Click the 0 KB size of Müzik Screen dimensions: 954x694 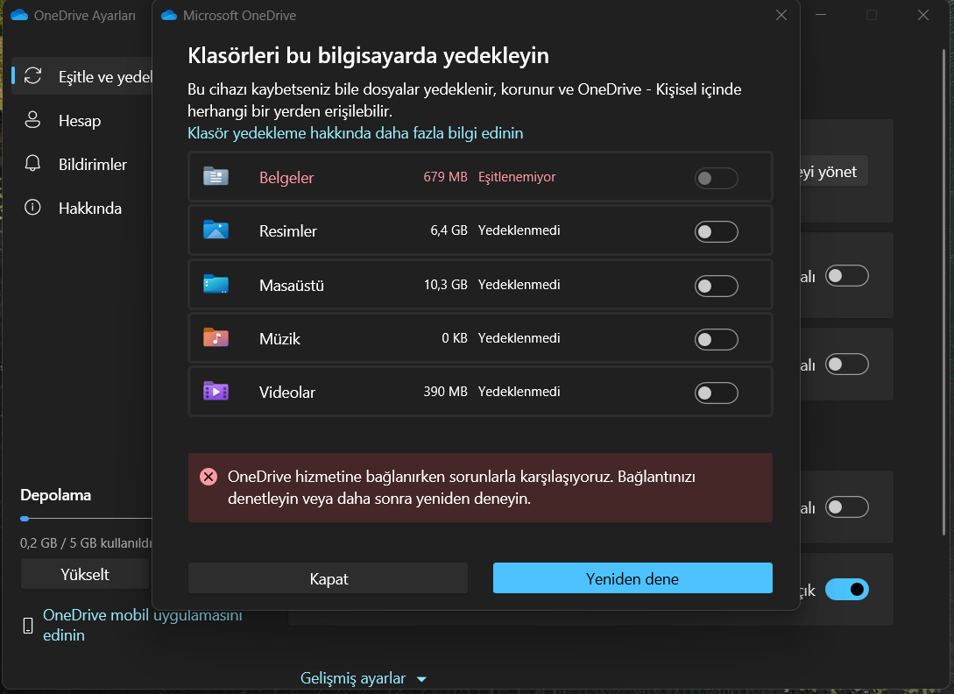coord(455,338)
